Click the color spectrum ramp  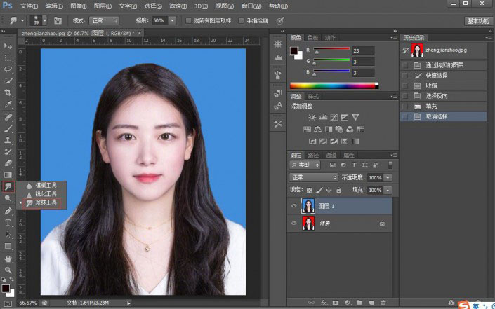333,85
